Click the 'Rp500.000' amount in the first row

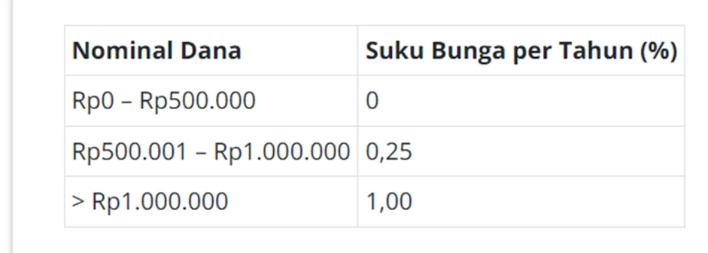point(198,101)
